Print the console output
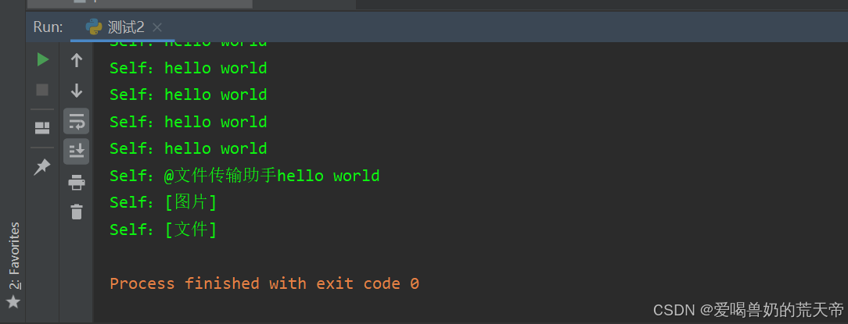Image resolution: width=848 pixels, height=324 pixels. (77, 183)
